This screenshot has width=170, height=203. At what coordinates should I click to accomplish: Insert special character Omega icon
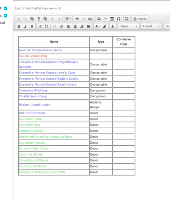click(x=118, y=19)
